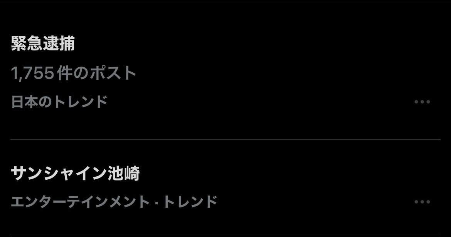Open more options for 緊急逮捕 trend
The width and height of the screenshot is (451, 237).
(422, 102)
